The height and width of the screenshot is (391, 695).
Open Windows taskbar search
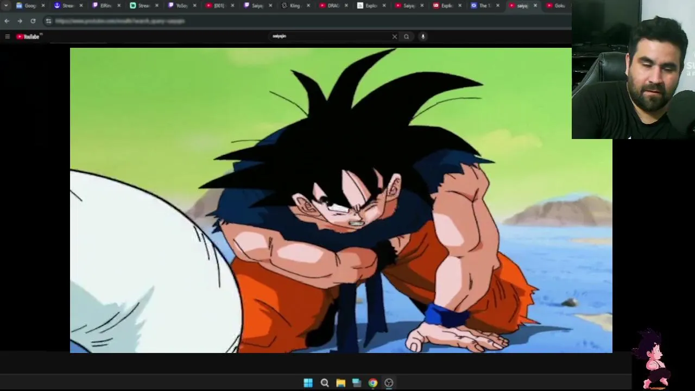tap(325, 383)
